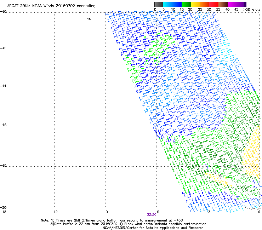Click the '>50 knots' legend label

(x=252, y=10)
